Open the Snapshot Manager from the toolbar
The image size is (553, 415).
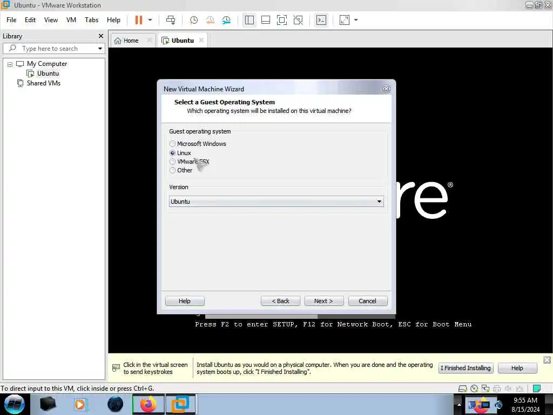tap(226, 20)
